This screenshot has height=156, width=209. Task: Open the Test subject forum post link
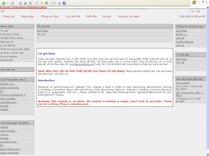pyautogui.click(x=183, y=83)
